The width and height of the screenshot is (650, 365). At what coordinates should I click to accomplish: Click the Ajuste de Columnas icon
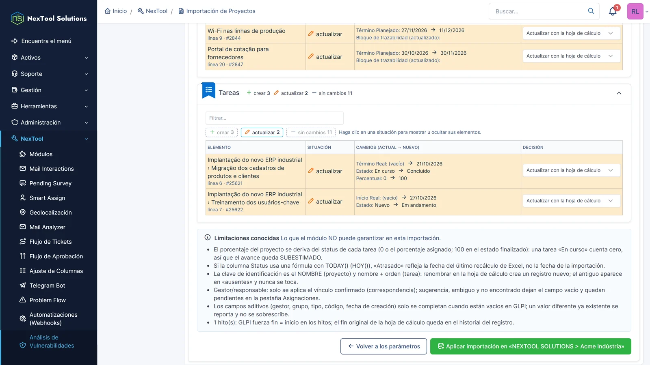(23, 271)
